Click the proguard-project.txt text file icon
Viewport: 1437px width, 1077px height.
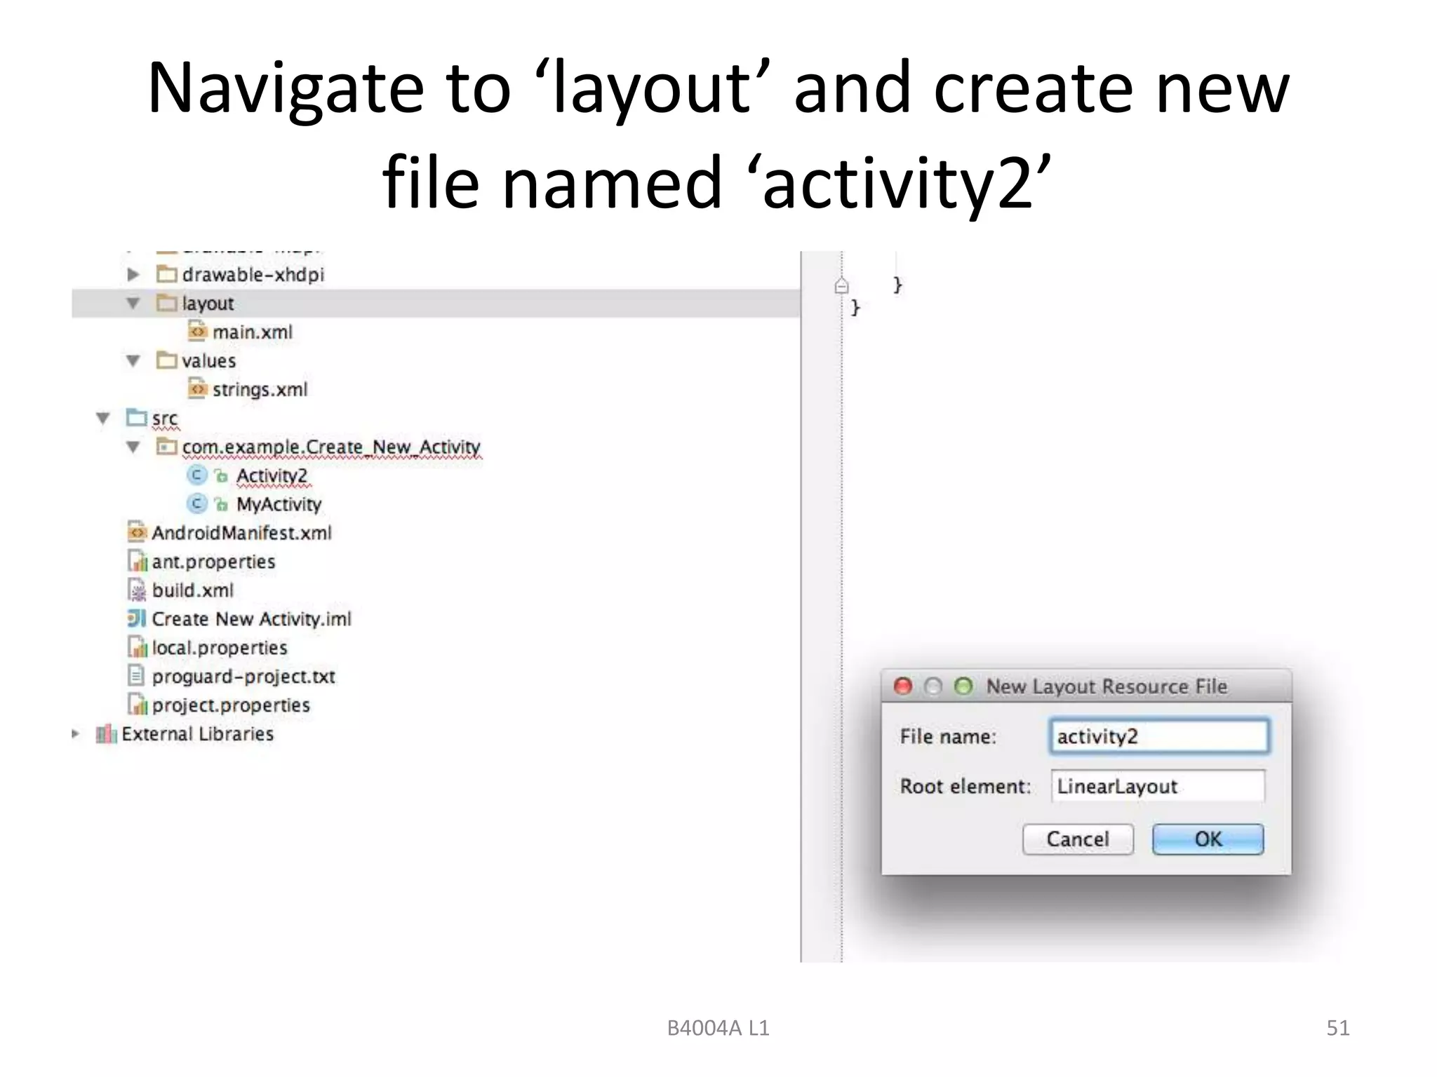(136, 675)
